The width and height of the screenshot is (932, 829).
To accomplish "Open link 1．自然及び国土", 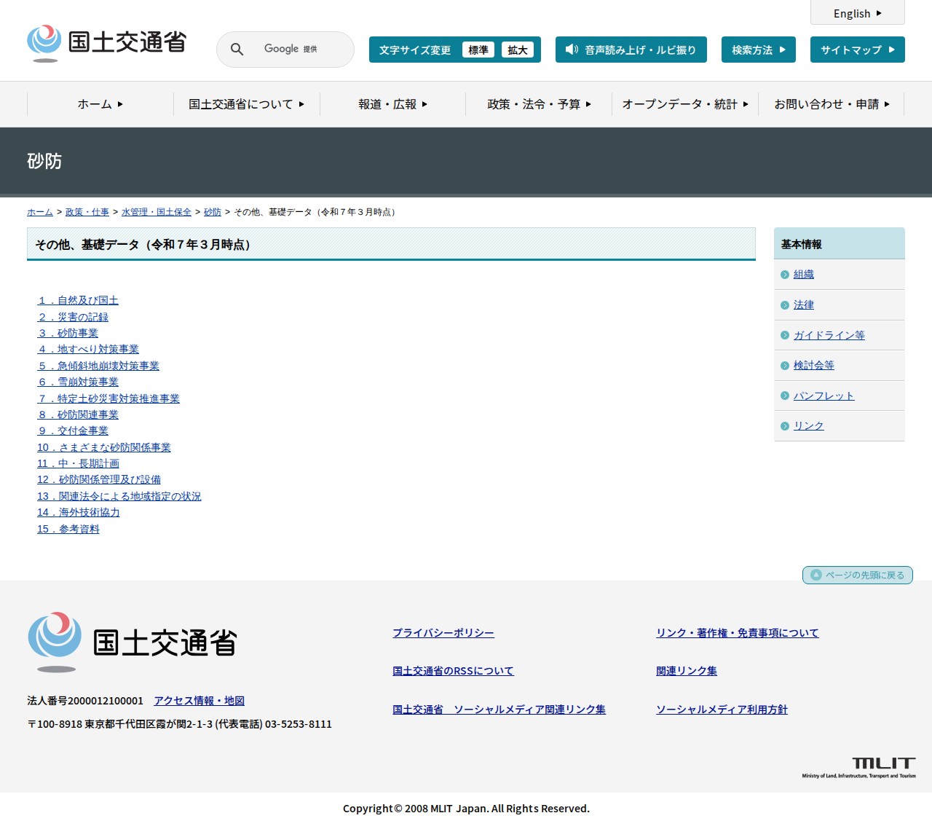I will pyautogui.click(x=78, y=300).
